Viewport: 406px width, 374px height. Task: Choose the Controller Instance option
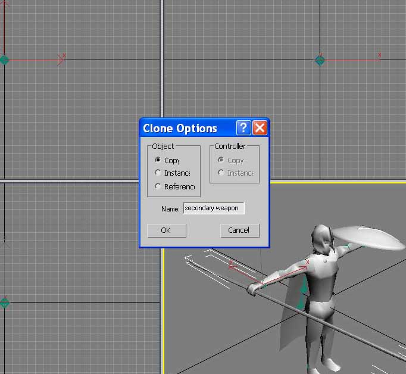(x=221, y=173)
